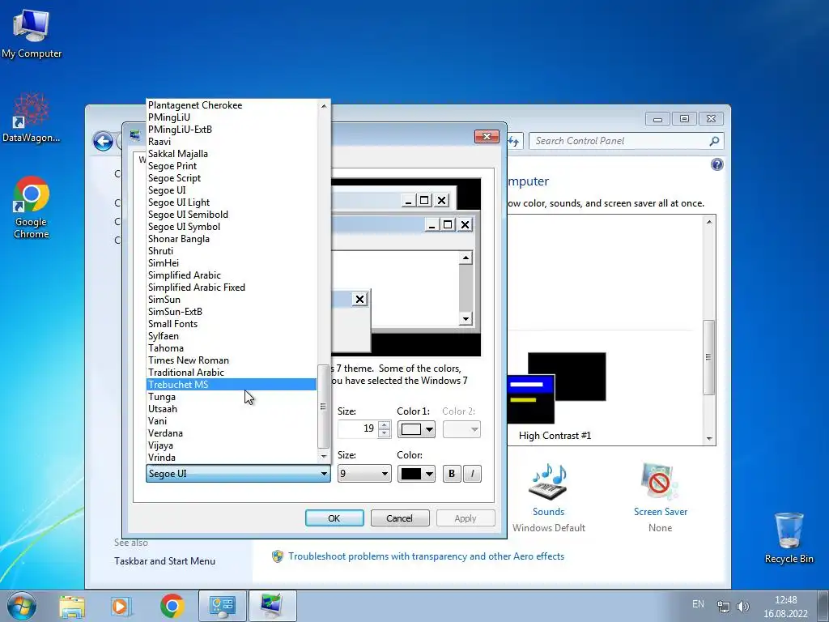Viewport: 829px width, 622px height.
Task: Open the Screen Saver settings icon
Action: tap(660, 482)
